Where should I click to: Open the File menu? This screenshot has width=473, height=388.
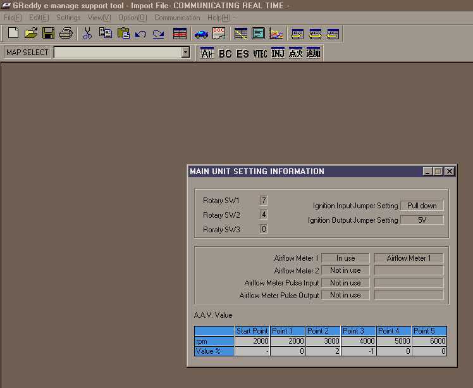pyautogui.click(x=13, y=18)
